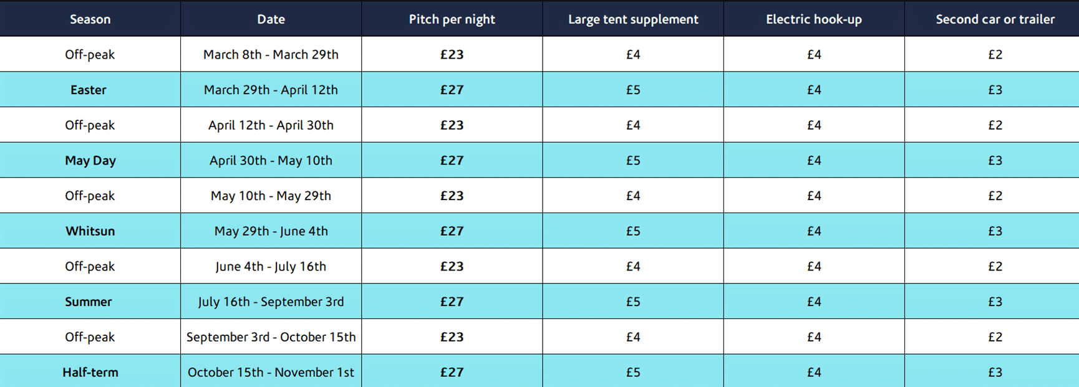The image size is (1079, 387).
Task: Click the Electric hook-up header
Action: point(813,19)
